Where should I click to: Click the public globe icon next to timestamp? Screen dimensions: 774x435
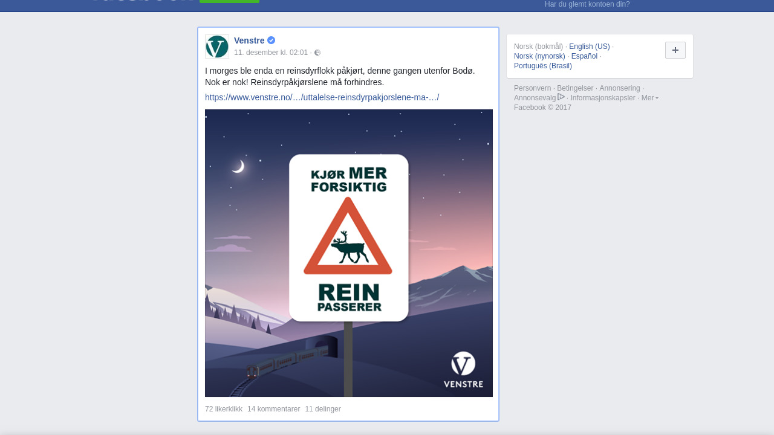[x=317, y=53]
